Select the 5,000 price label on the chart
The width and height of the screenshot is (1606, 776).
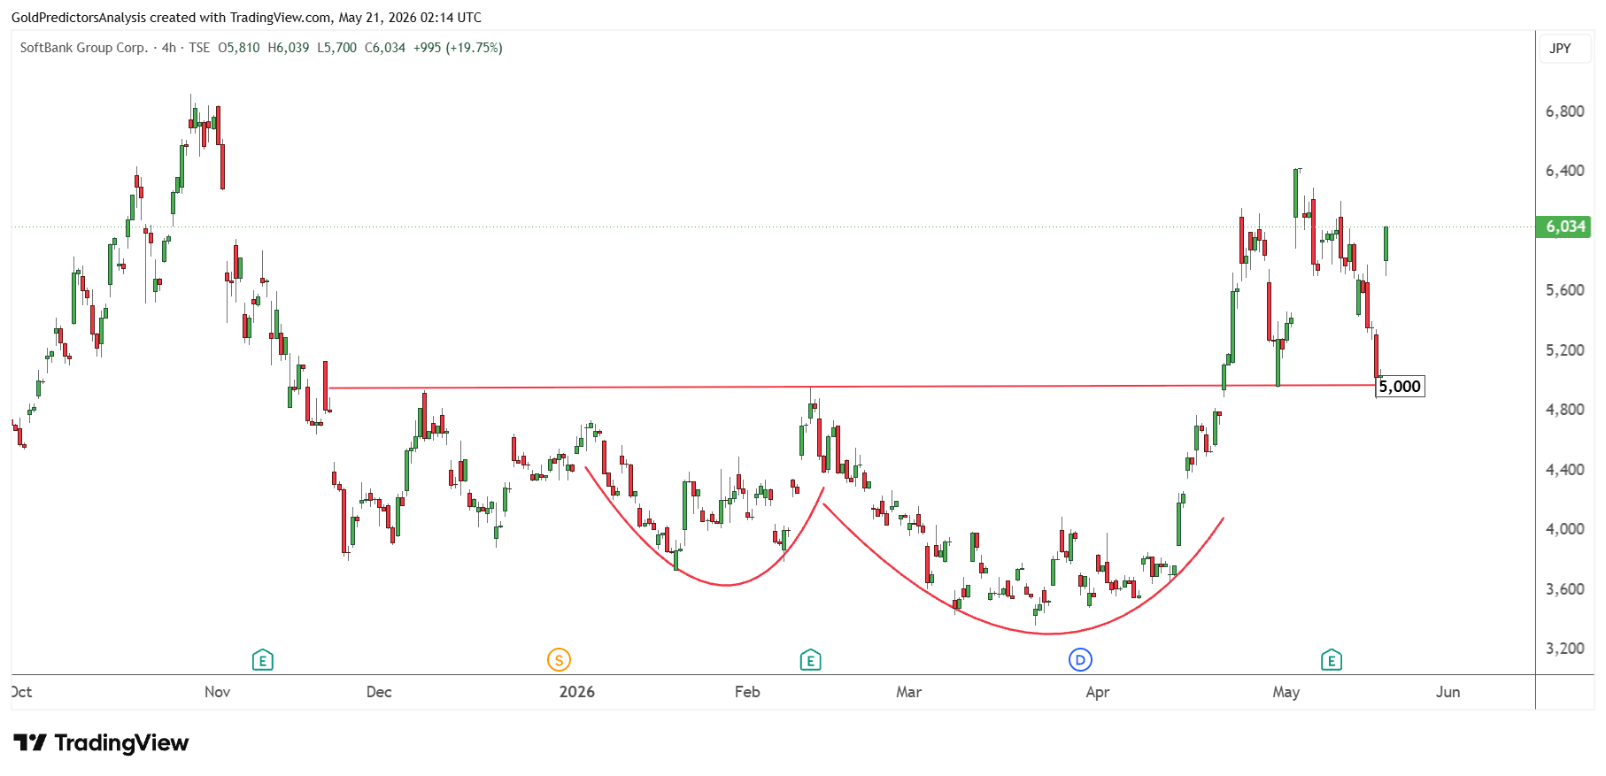point(1400,386)
